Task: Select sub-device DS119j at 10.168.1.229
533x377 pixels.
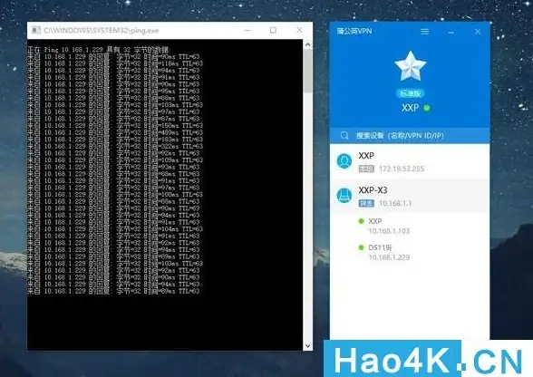Action: pos(410,252)
